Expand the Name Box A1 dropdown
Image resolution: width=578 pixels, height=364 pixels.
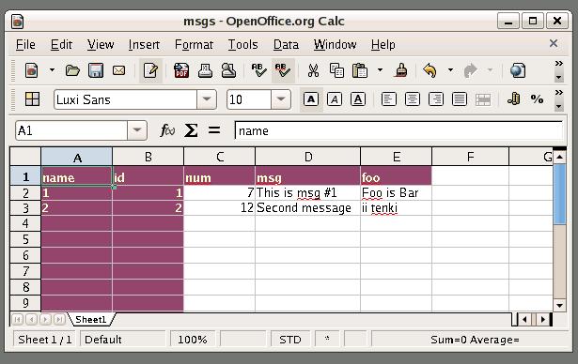pos(137,130)
